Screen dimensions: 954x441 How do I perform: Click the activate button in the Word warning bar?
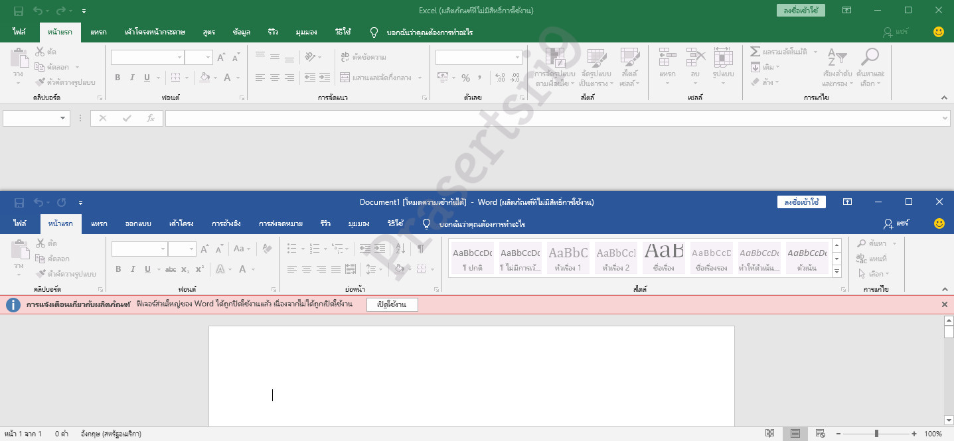392,304
